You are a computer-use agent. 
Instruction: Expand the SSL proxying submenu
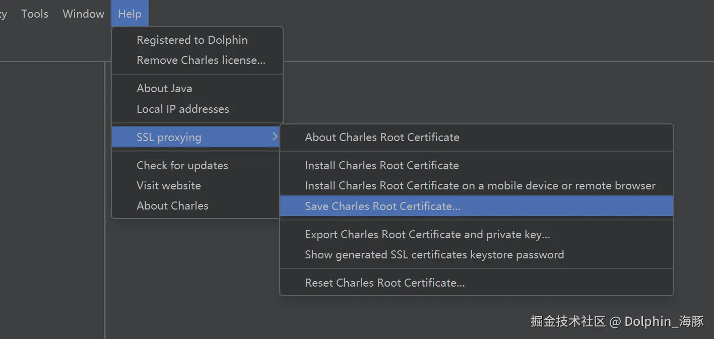tap(196, 137)
